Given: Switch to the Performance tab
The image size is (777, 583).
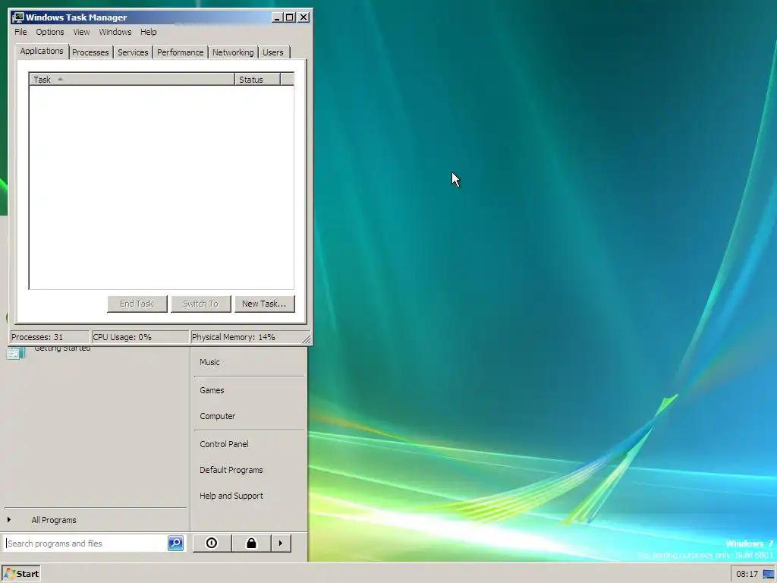Looking at the screenshot, I should tap(180, 52).
